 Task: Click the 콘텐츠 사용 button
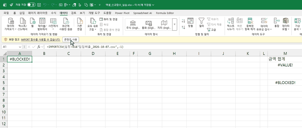(x=71, y=40)
